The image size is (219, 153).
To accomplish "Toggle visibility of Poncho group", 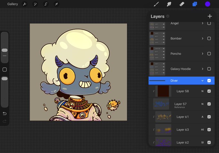I will [x=209, y=54].
